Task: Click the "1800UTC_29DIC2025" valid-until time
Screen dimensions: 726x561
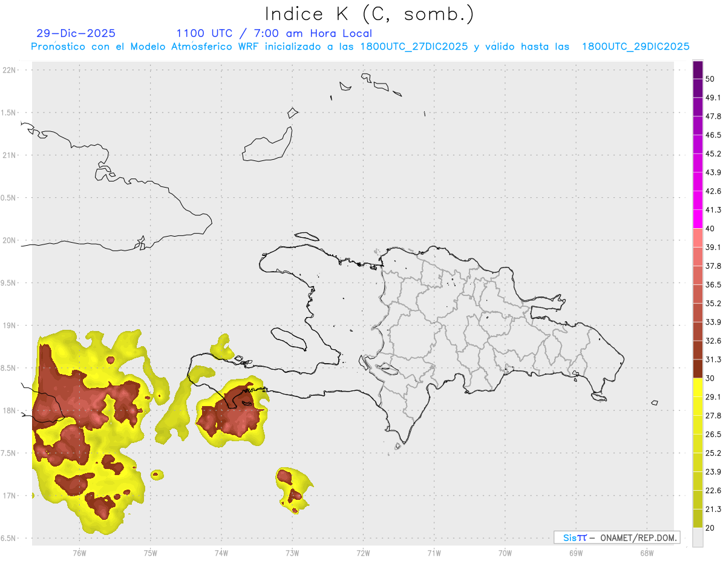Action: [x=635, y=47]
